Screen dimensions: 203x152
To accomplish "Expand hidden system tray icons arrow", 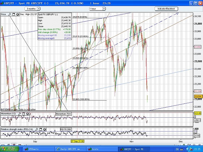I will (187, 149).
